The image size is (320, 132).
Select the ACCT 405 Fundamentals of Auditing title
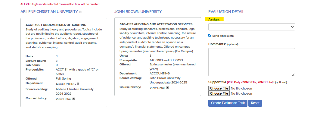[x=56, y=25]
